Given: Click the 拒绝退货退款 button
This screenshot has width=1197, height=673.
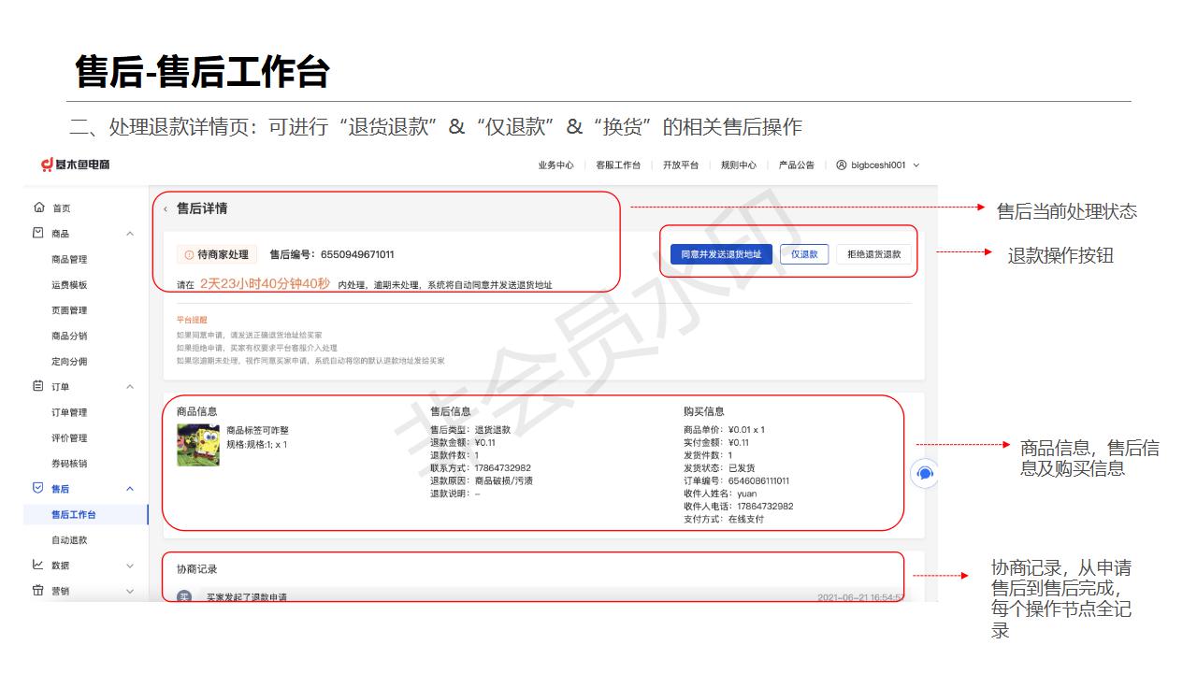Looking at the screenshot, I should [x=874, y=254].
